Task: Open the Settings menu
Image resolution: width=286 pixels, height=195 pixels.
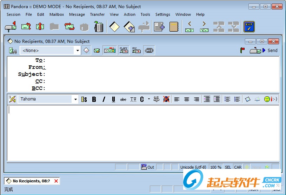Action: 163,14
